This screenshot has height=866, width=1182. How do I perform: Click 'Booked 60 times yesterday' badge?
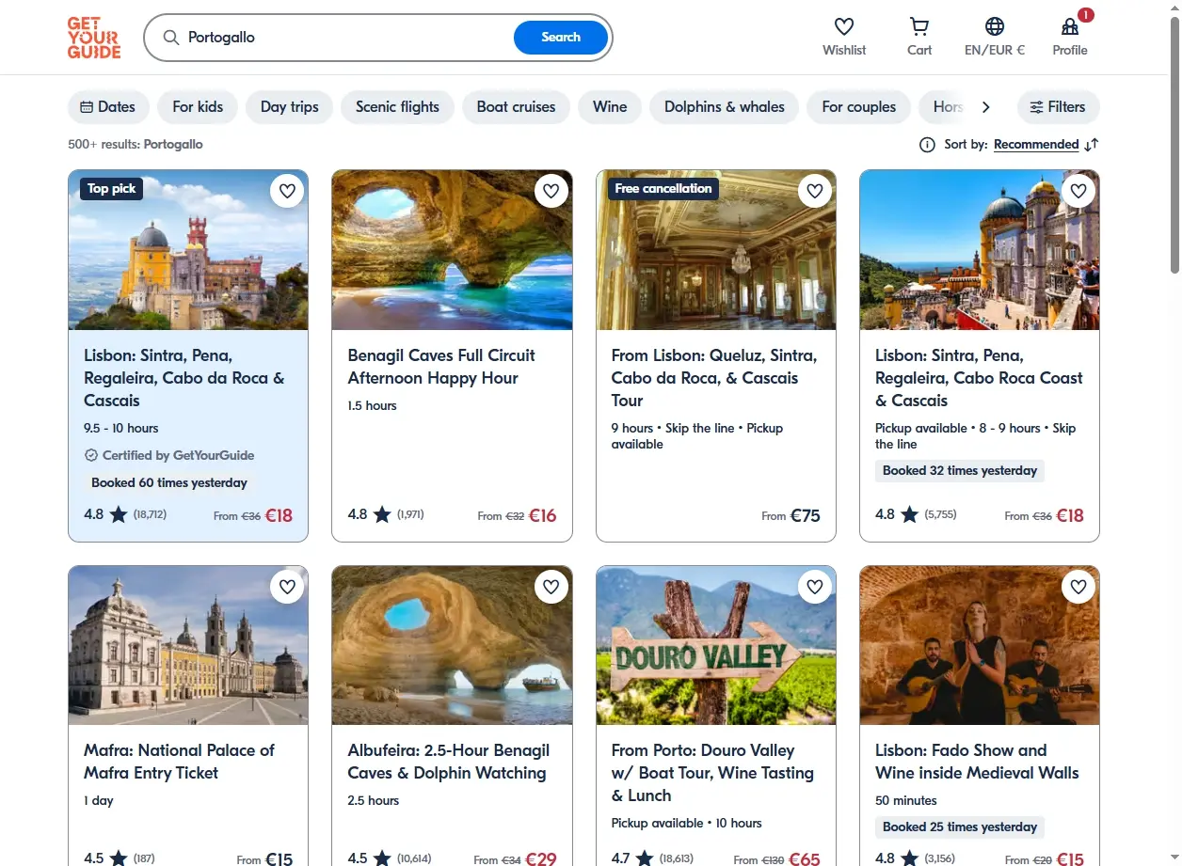(169, 482)
